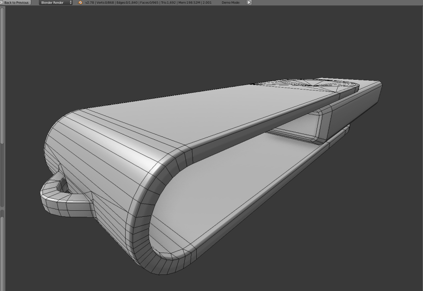Click Back to Previous to restore the layout
This screenshot has width=423, height=291.
16,2
